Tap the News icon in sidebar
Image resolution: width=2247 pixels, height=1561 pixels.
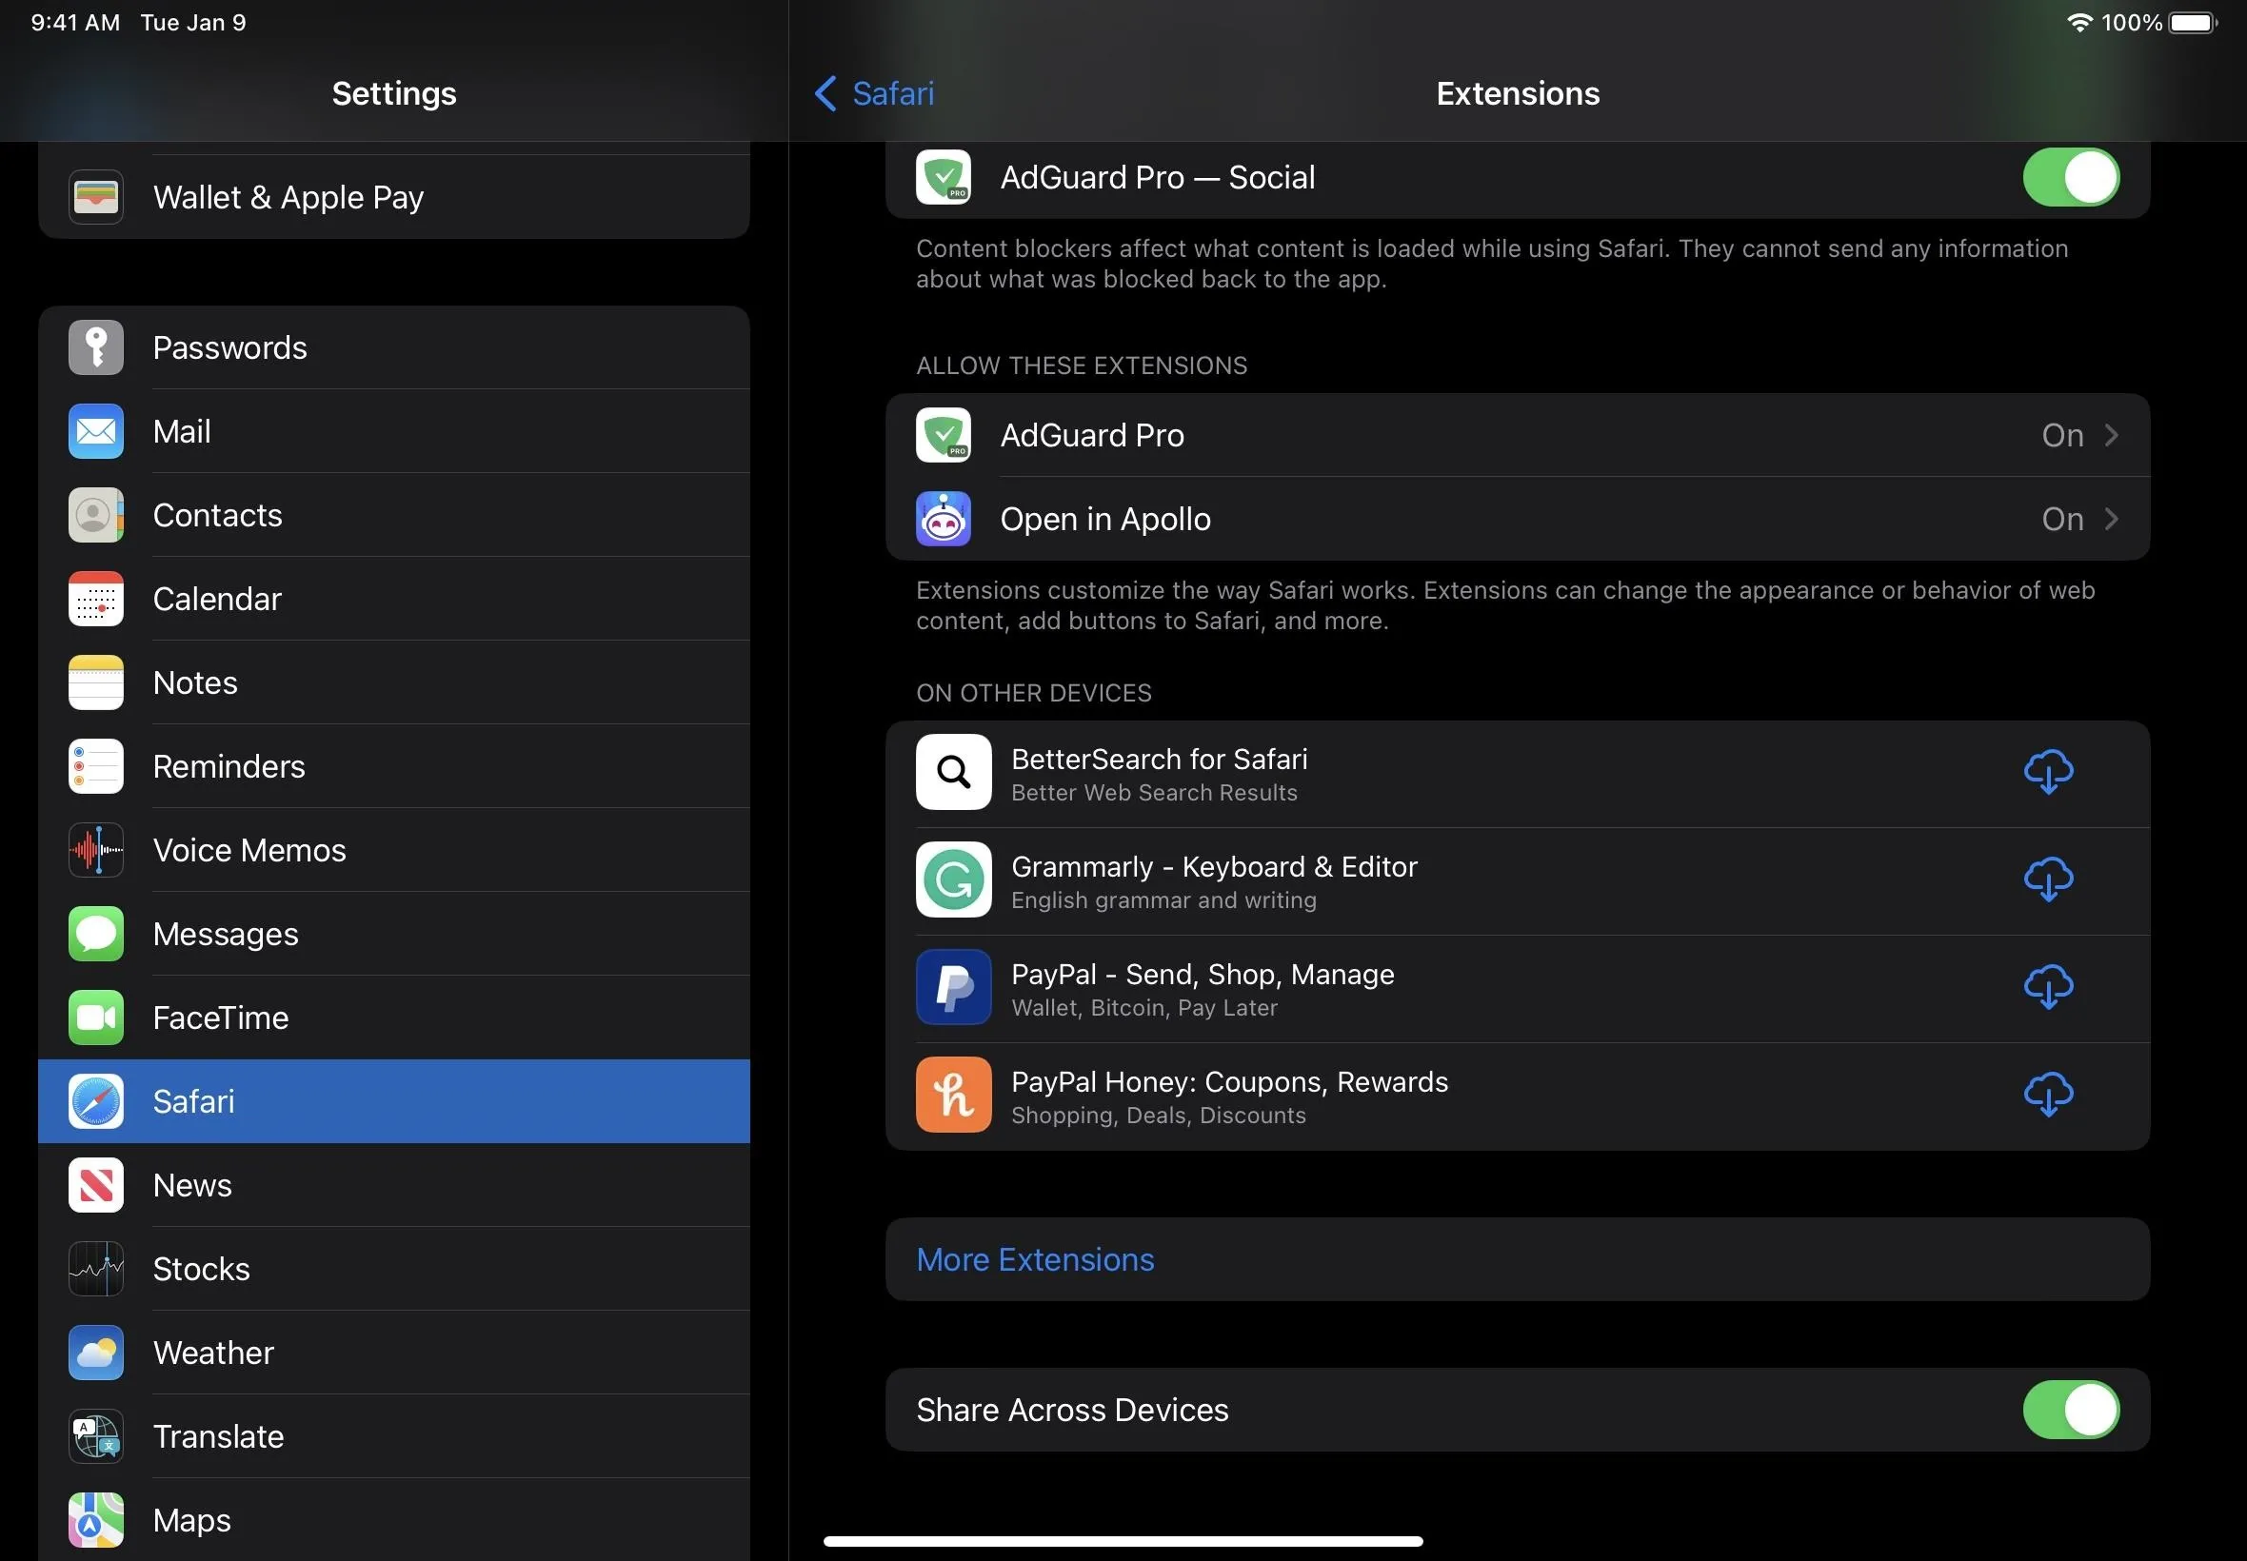[96, 1185]
